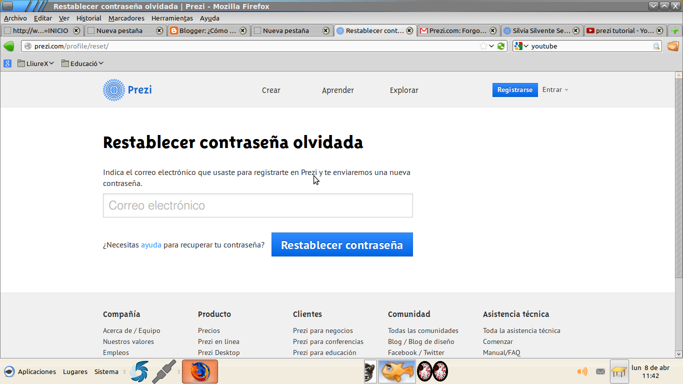683x384 pixels.
Task: Click the magnifier icon in the search box
Action: click(656, 46)
